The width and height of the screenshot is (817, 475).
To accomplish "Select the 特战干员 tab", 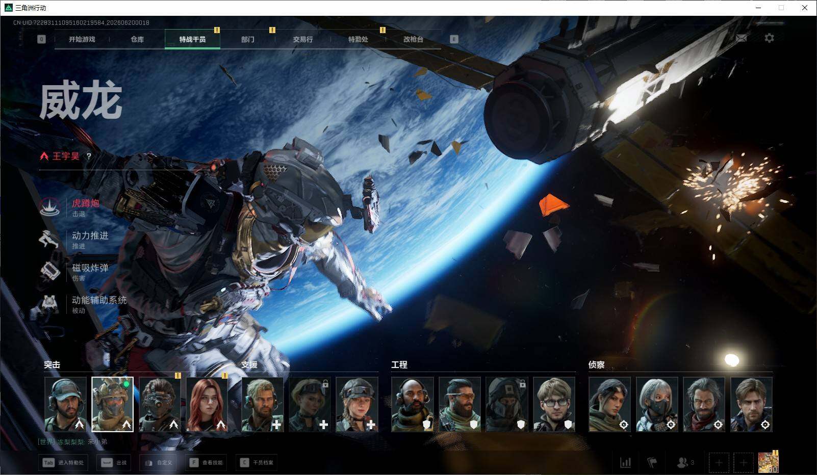I will click(192, 39).
